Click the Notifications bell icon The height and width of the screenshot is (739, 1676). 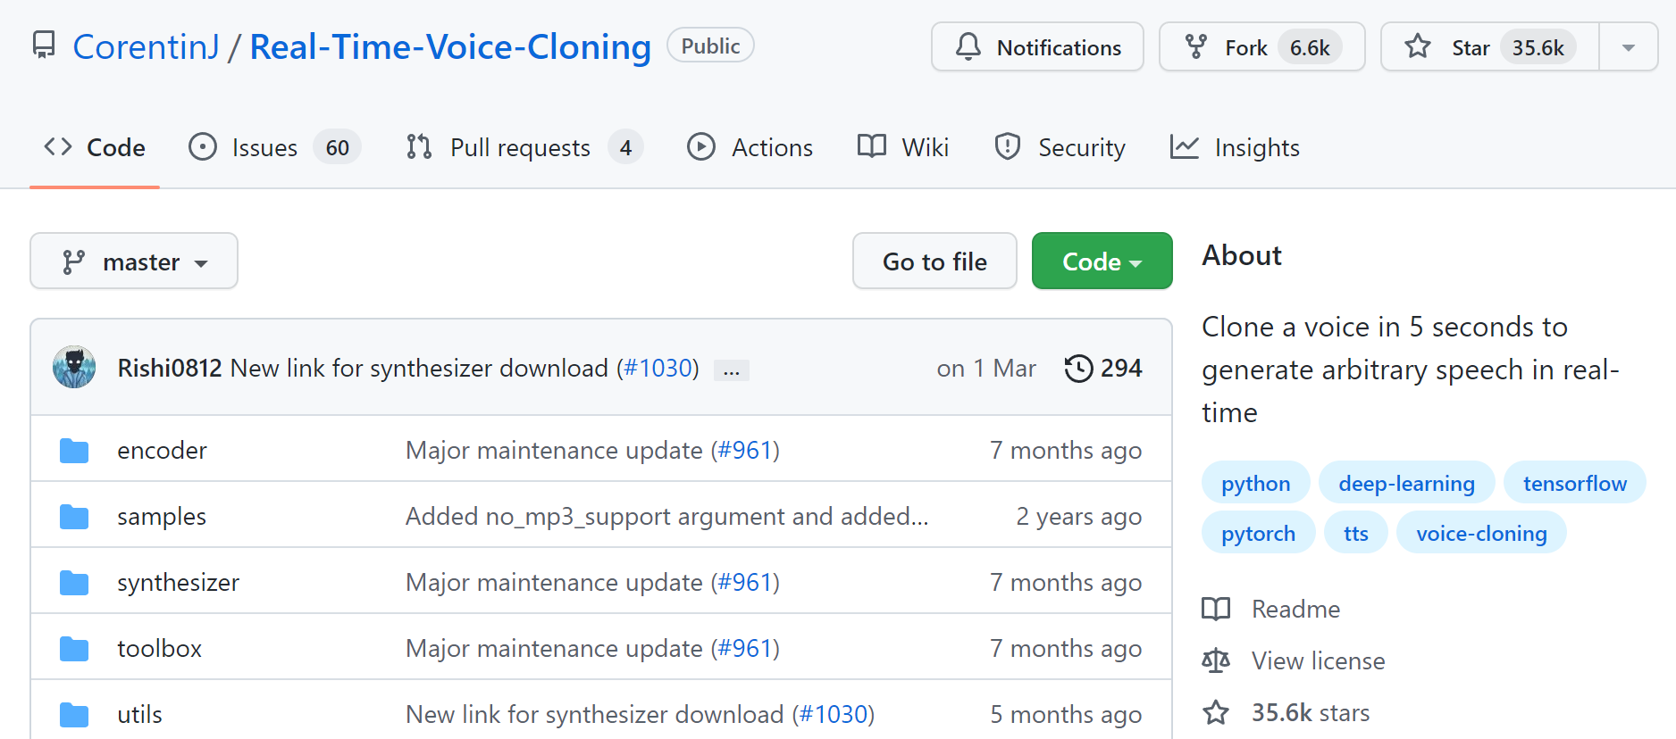pos(968,46)
